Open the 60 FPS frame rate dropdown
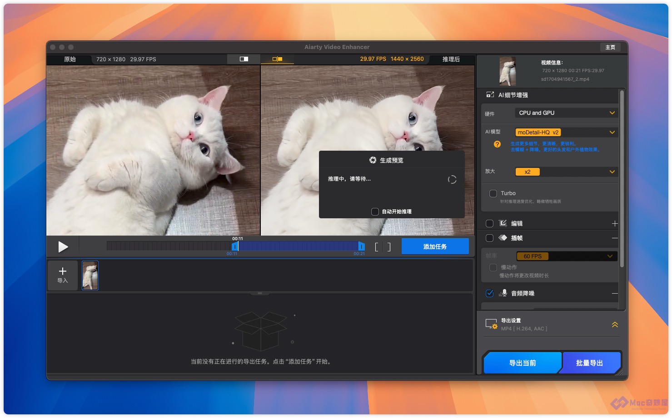 [x=566, y=256]
